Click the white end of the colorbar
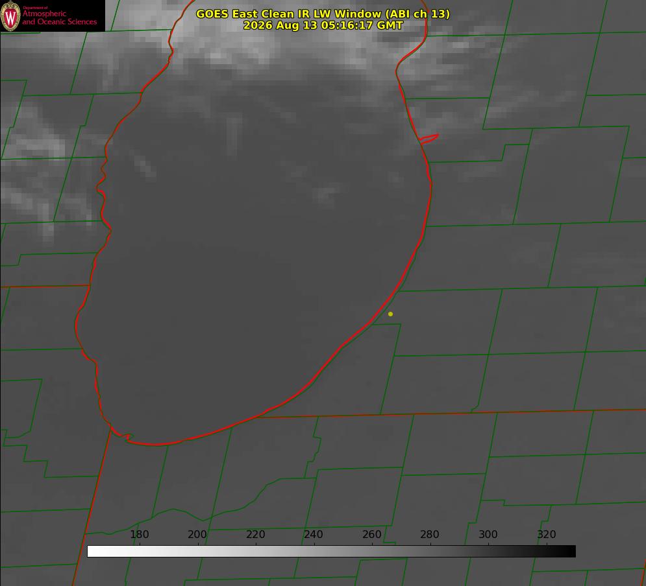Image resolution: width=646 pixels, height=586 pixels. 95,551
